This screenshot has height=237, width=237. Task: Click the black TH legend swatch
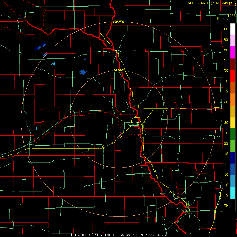pos(233,205)
